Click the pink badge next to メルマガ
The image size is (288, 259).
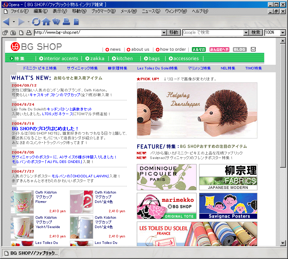(219, 50)
